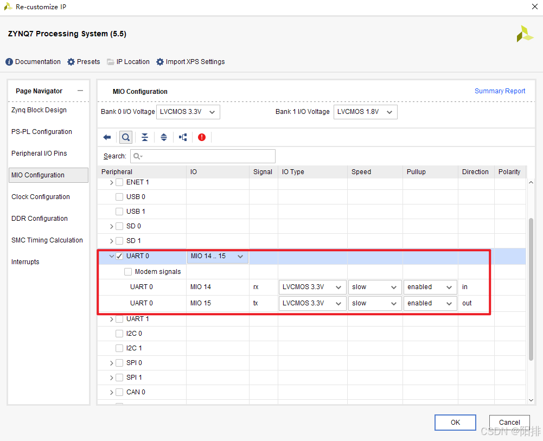The width and height of the screenshot is (543, 441).
Task: Expand the CAN 0 row
Action: [112, 393]
